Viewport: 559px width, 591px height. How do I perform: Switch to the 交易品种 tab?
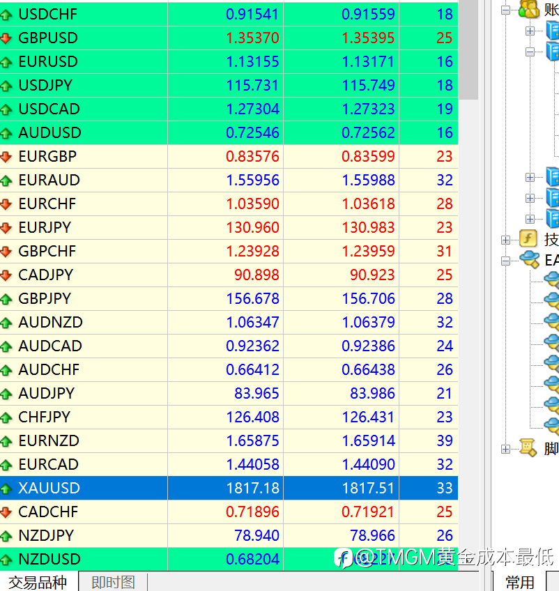tap(38, 583)
